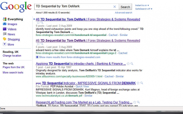Open Cached copy of cpage-2 result
The width and height of the screenshot is (183, 114).
coord(123,53)
